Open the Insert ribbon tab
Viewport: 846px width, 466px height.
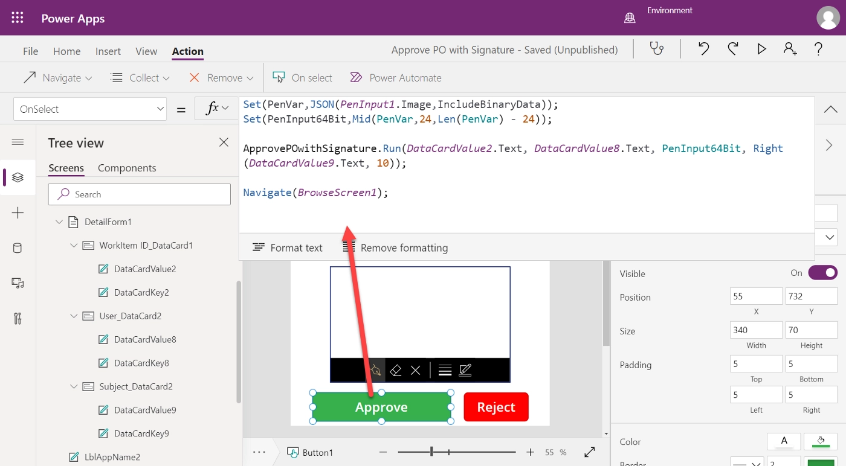108,51
